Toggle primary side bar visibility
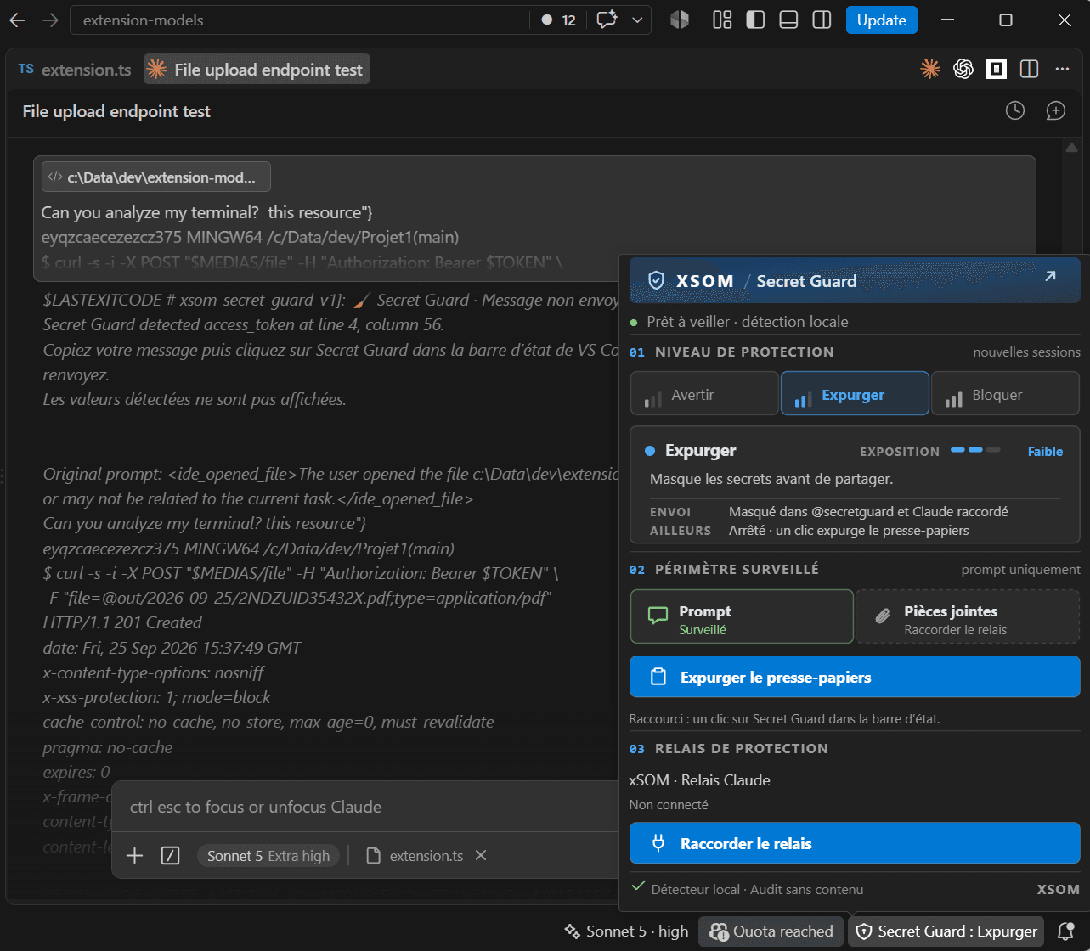 coord(755,20)
